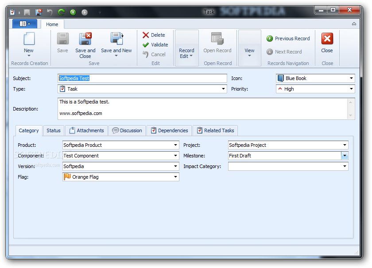
Task: Switch to the Status tab
Action: pos(54,130)
